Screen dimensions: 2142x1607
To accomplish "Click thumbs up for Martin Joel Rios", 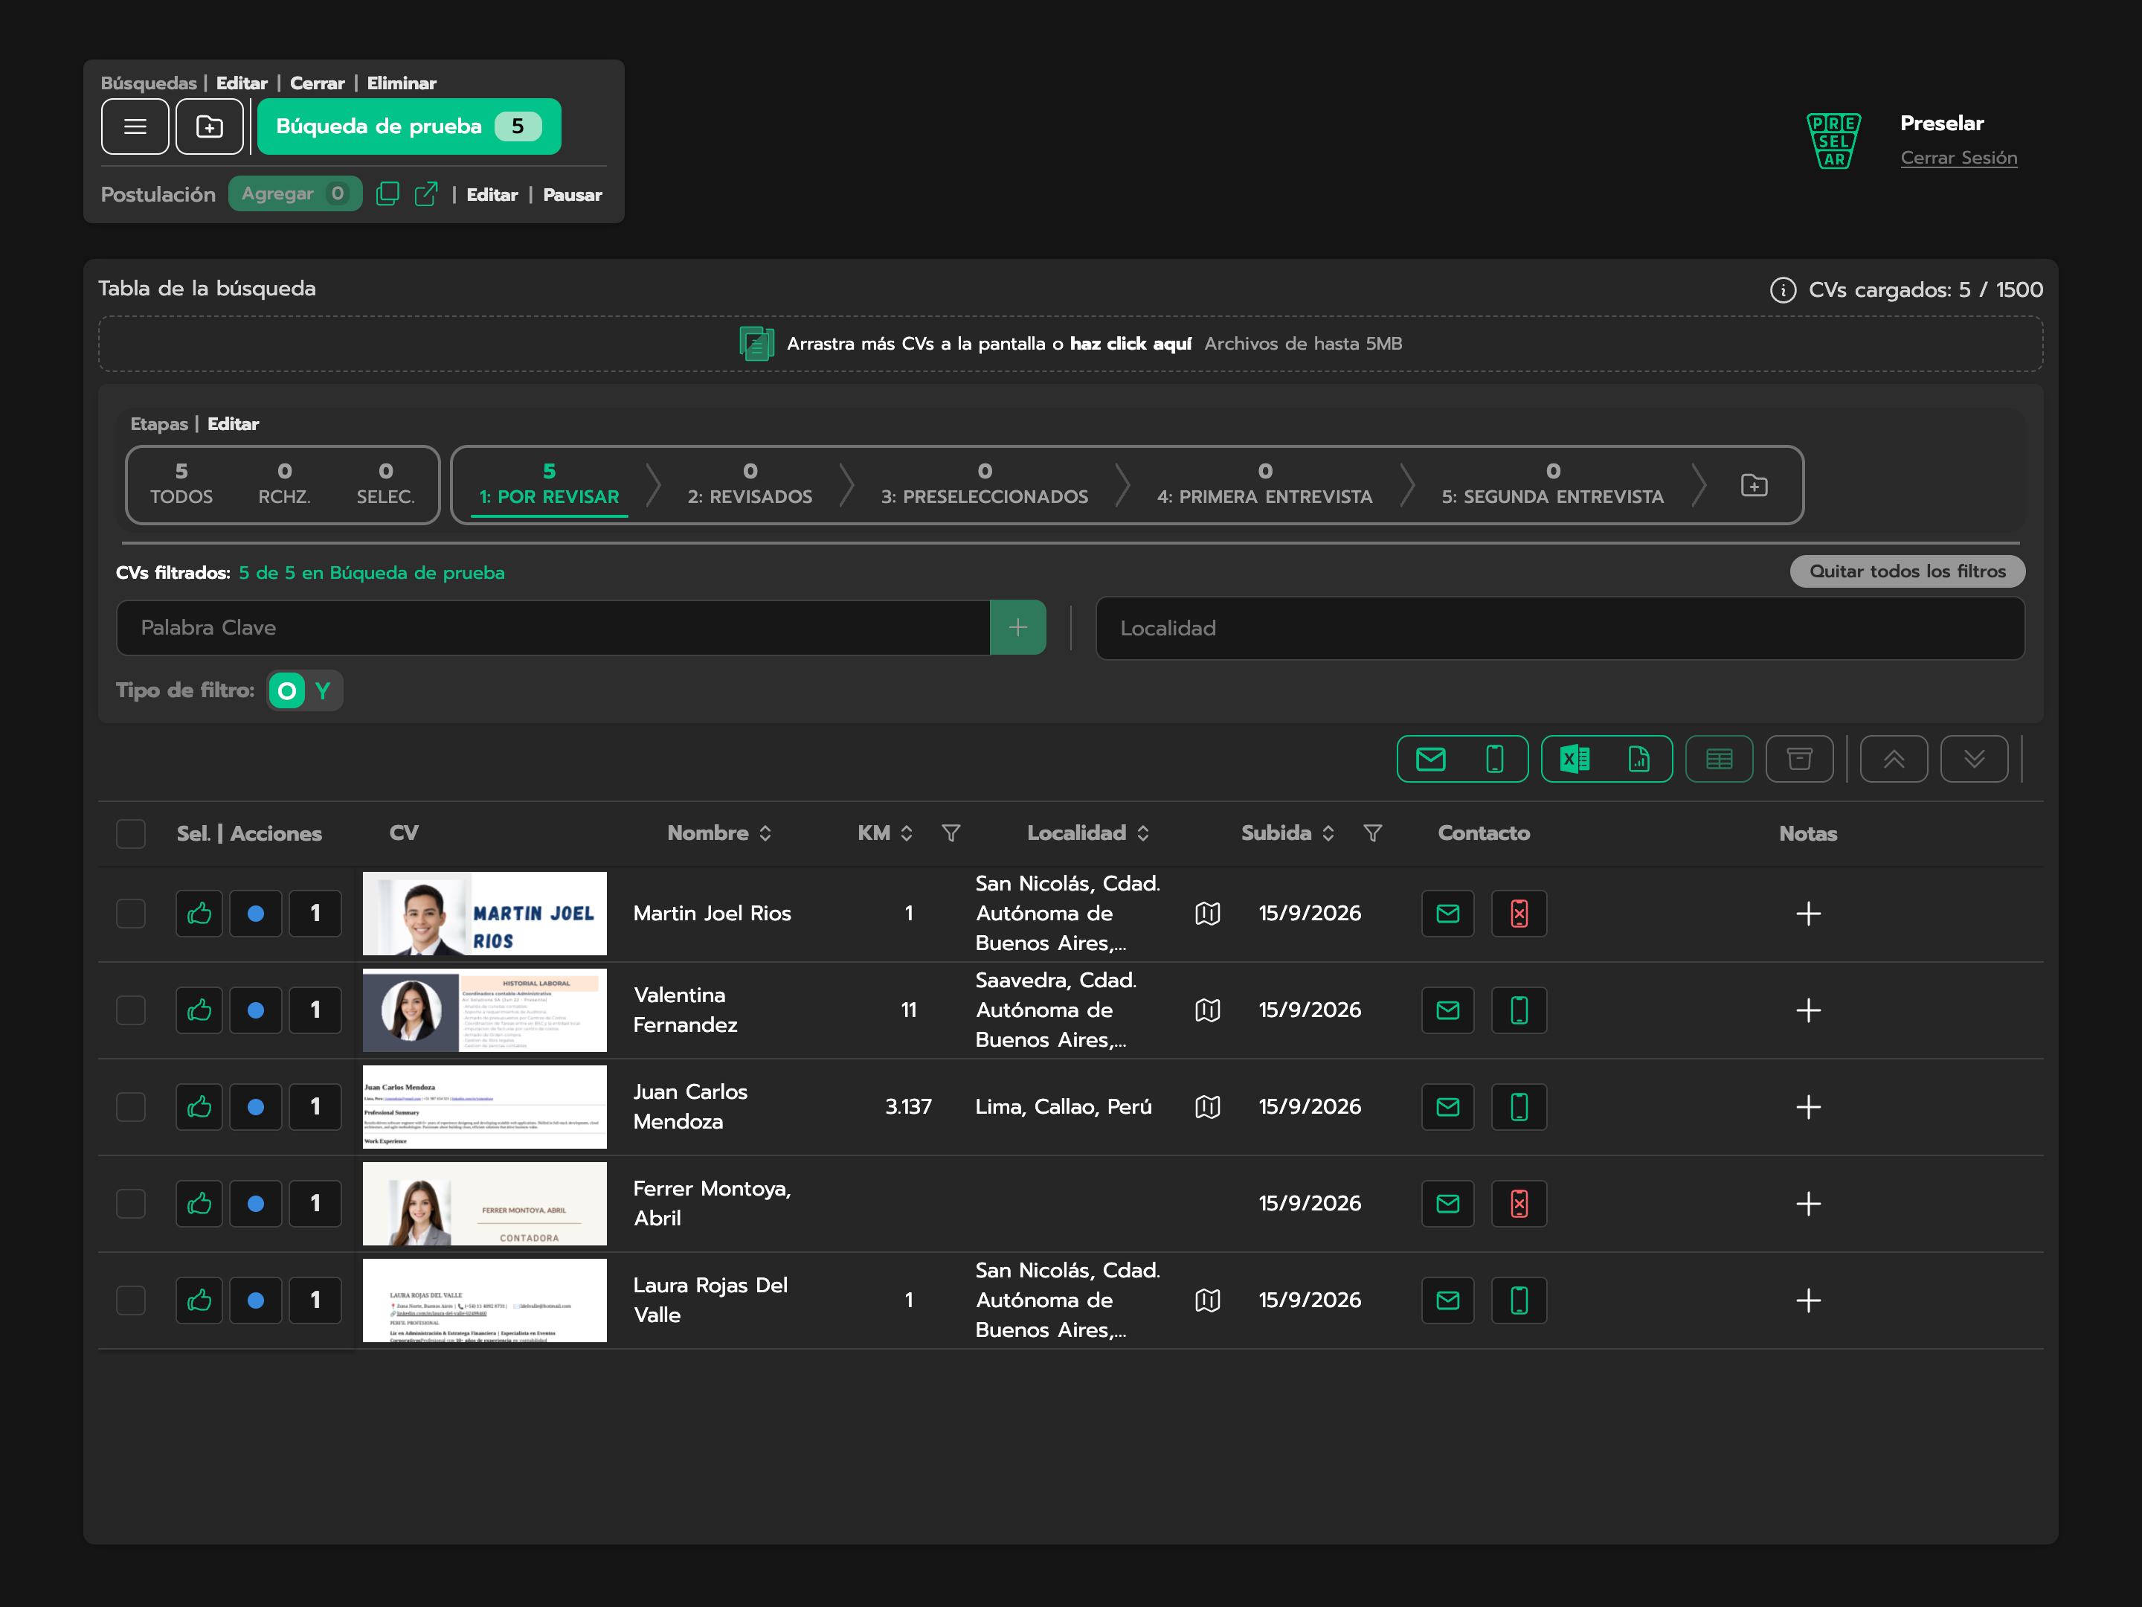I will (199, 912).
